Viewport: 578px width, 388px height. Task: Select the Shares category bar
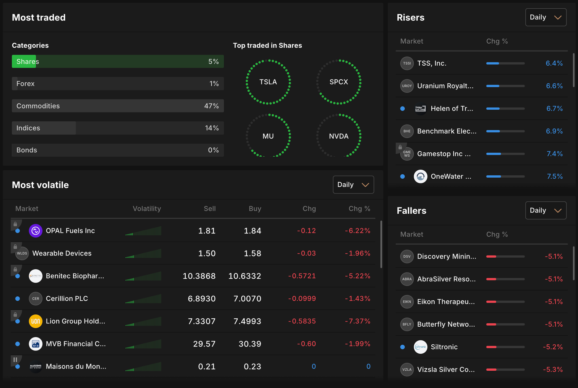[118, 61]
